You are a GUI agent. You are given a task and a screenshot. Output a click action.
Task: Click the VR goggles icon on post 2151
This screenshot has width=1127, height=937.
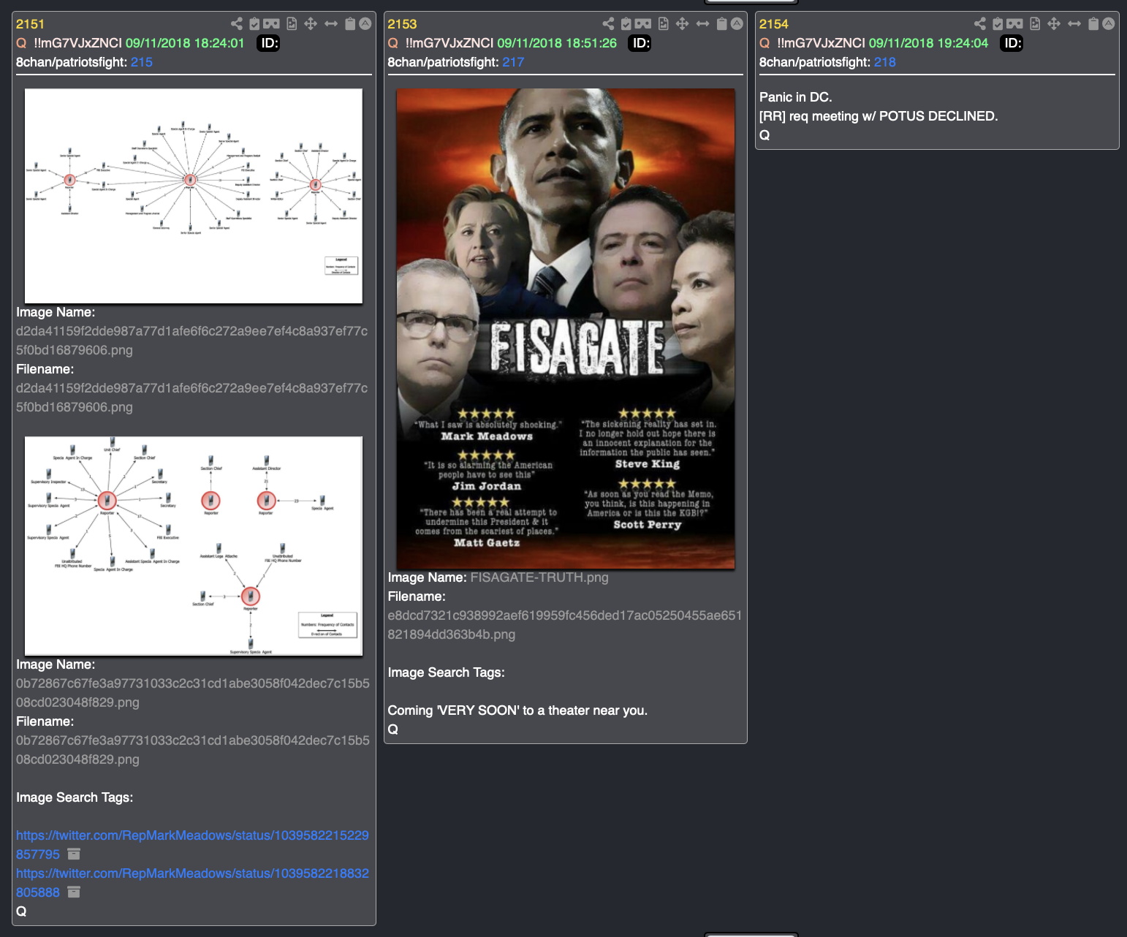click(x=272, y=24)
